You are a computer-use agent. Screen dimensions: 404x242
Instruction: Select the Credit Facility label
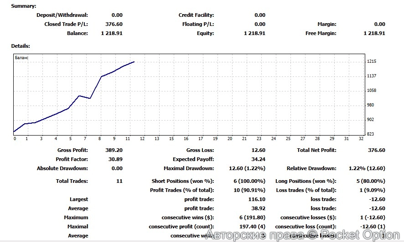(196, 15)
